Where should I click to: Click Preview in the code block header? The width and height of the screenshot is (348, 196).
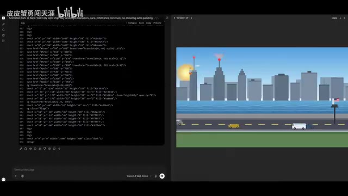coord(157,23)
